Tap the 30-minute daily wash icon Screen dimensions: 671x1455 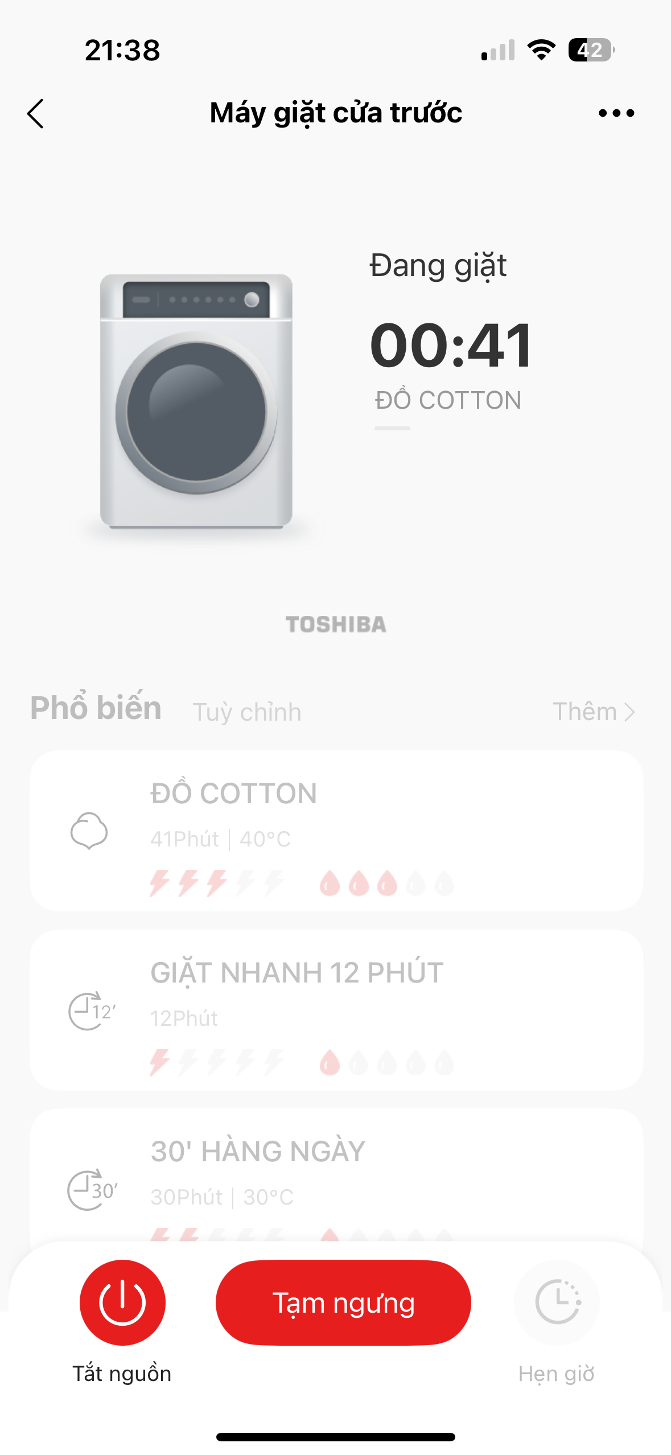pyautogui.click(x=91, y=1190)
